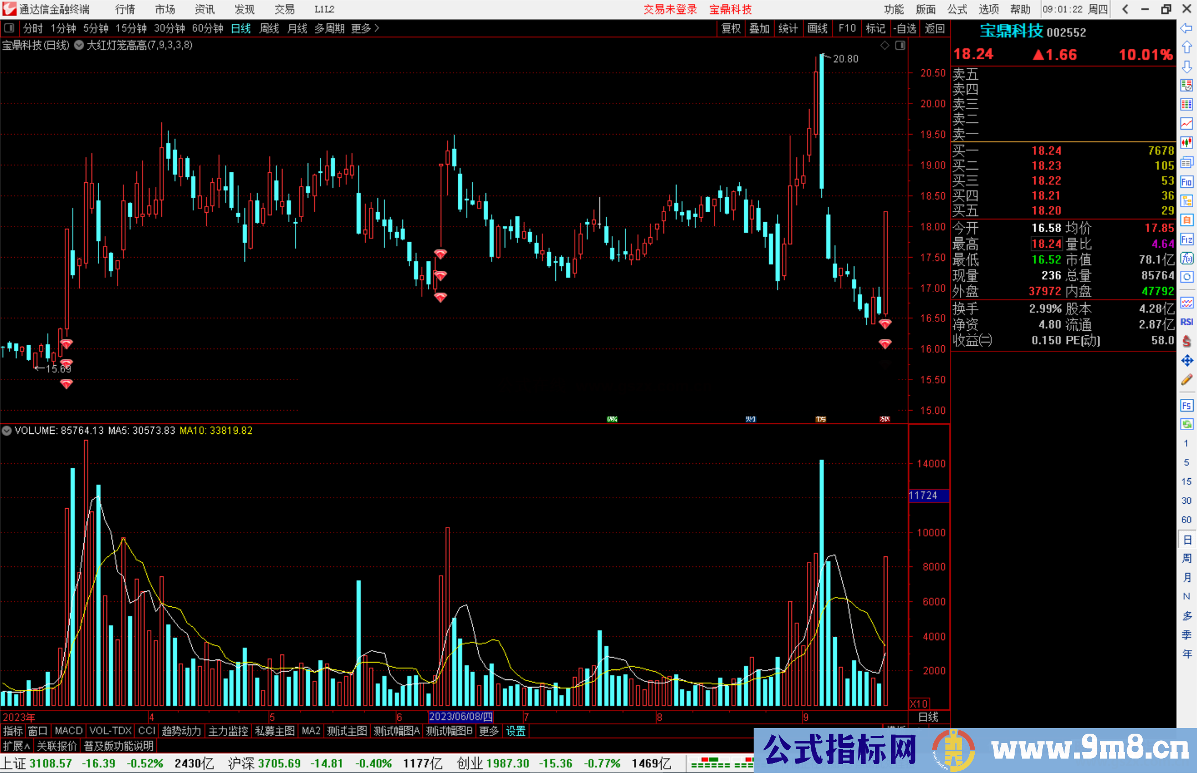Select quarterly period 季 in sidebar
This screenshot has height=773, width=1197.
[1187, 635]
